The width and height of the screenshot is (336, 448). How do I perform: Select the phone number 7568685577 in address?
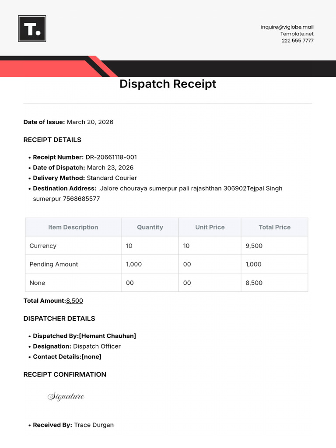[x=81, y=199]
